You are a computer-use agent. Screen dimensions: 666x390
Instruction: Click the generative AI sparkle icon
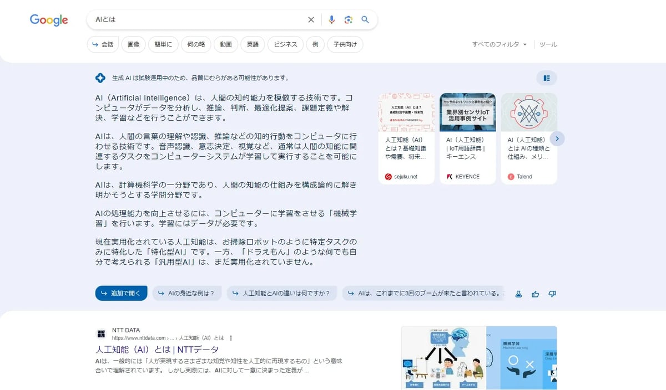100,78
